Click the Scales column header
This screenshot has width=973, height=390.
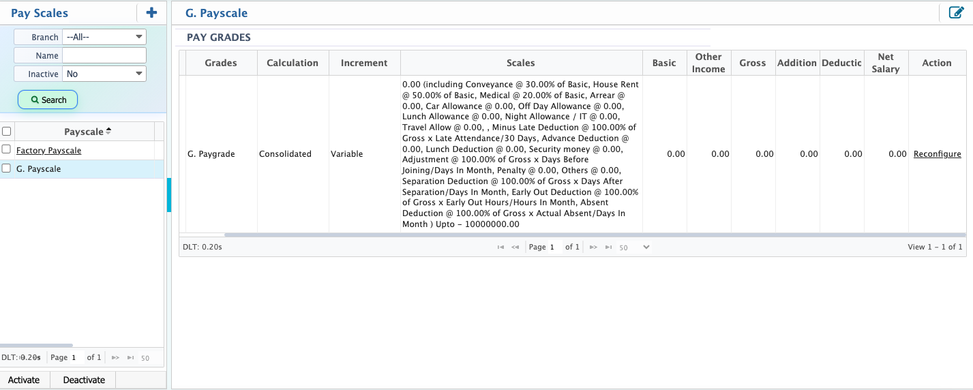(521, 63)
